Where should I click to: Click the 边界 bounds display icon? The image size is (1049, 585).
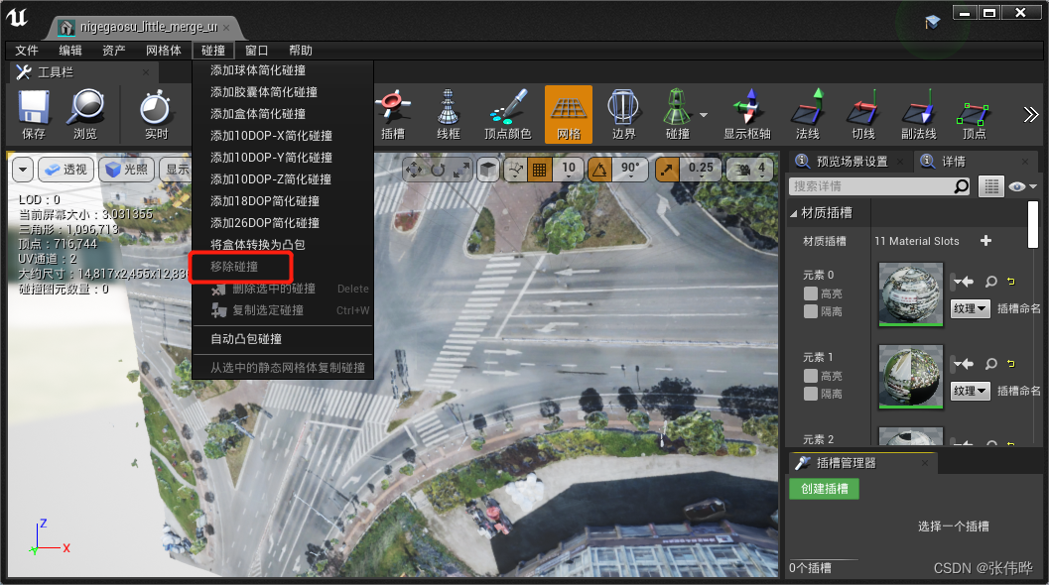(623, 111)
